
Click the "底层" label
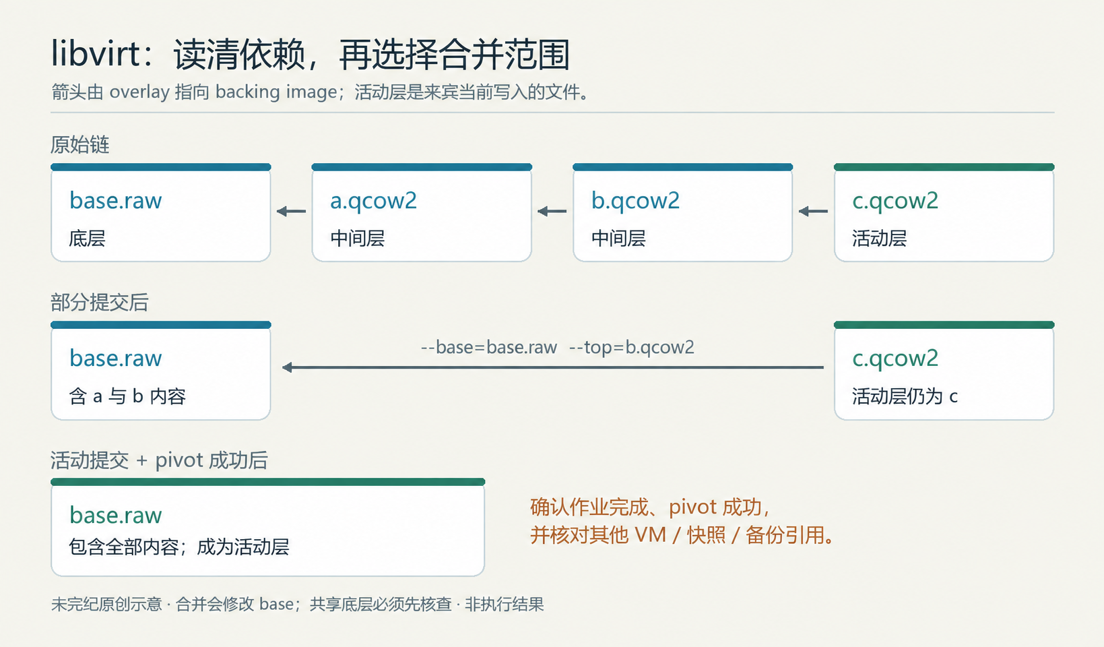[87, 238]
